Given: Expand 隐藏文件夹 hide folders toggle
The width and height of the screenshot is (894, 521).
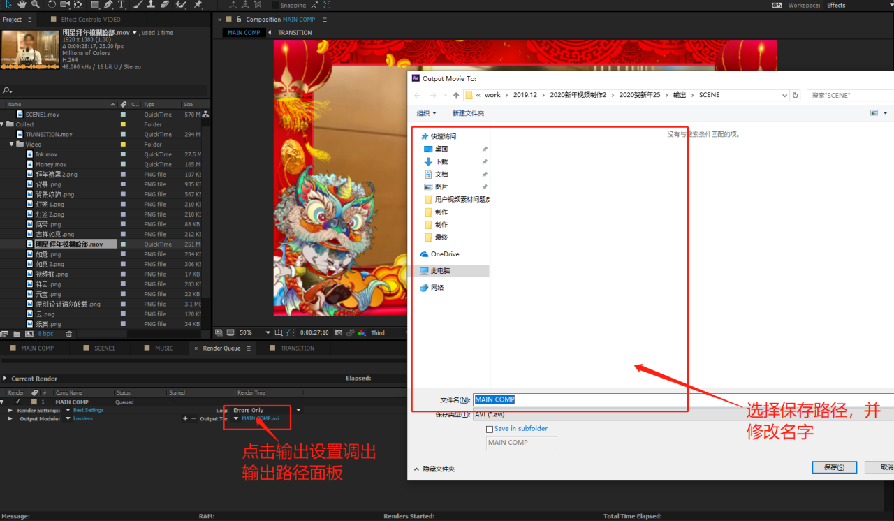Looking at the screenshot, I should pyautogui.click(x=434, y=469).
